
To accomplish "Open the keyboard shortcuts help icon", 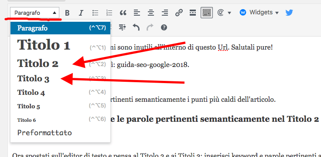I will (x=164, y=27).
